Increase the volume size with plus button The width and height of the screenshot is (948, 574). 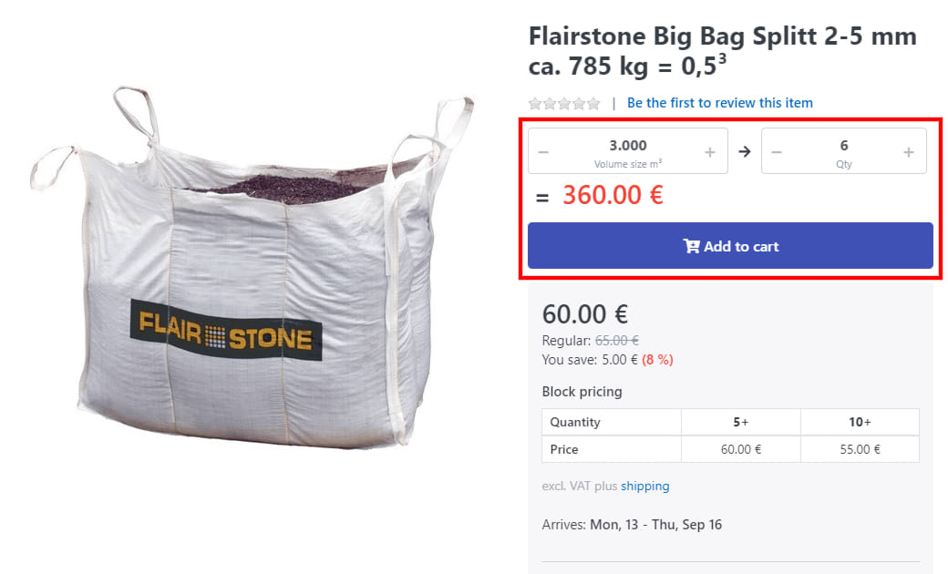(x=710, y=152)
